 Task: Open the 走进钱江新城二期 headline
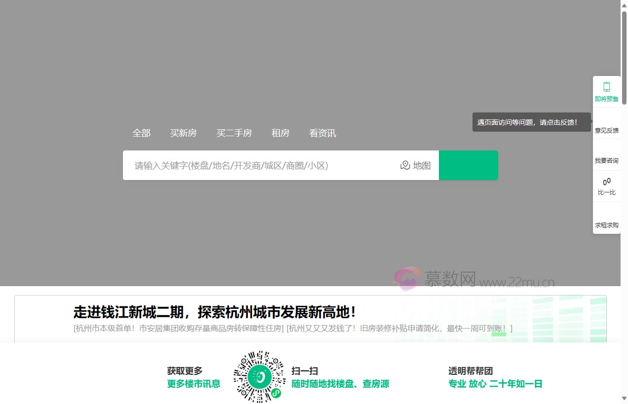pos(214,312)
